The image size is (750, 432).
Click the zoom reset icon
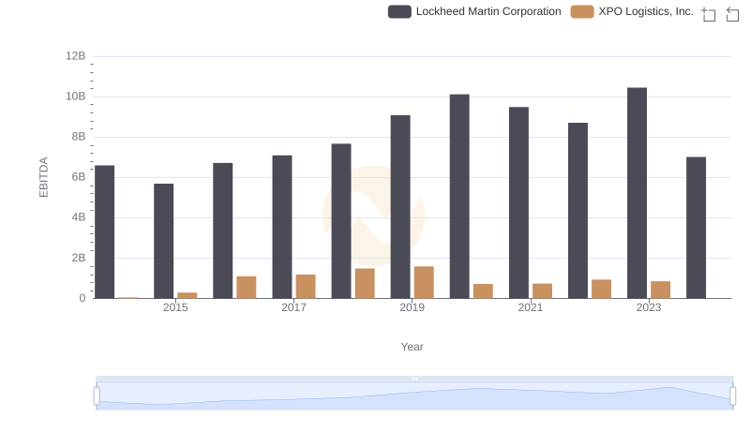coord(732,14)
